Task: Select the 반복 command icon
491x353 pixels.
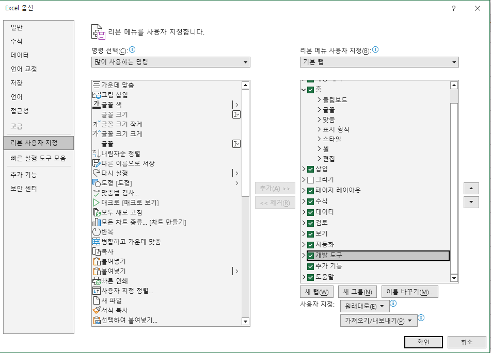Action: (97, 232)
